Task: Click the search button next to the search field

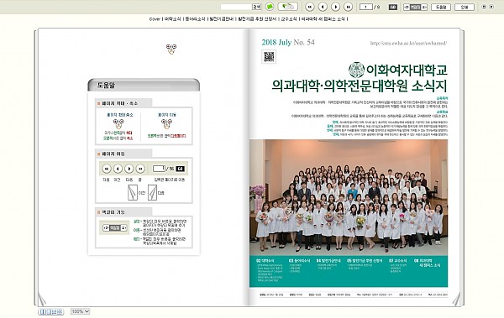Action: (x=257, y=7)
